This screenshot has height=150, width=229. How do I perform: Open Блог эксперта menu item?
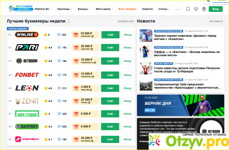point(127,9)
